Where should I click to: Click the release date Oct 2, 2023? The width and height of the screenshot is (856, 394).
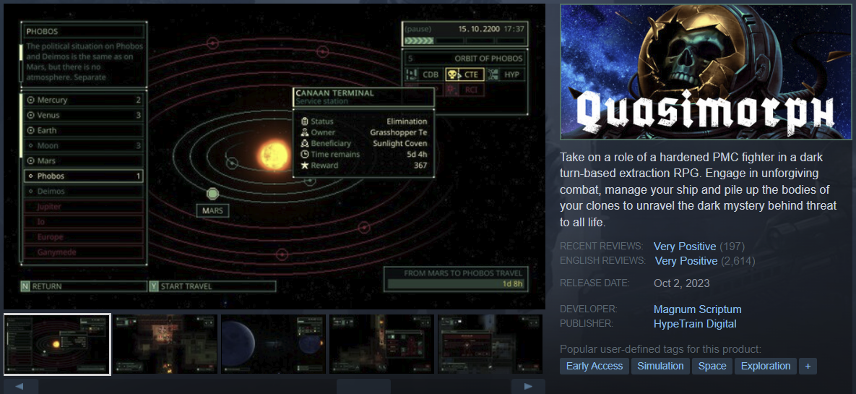tap(682, 283)
